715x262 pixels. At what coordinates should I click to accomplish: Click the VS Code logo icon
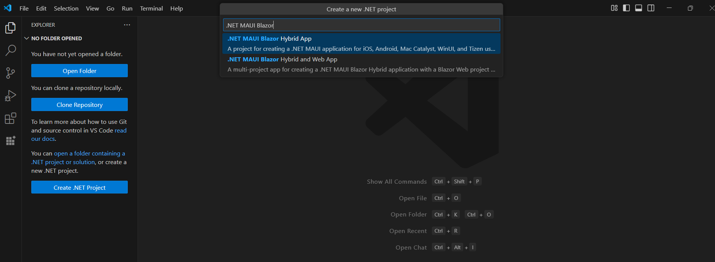pyautogui.click(x=8, y=8)
